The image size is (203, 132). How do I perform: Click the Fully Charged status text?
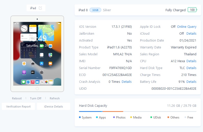tap(175, 10)
